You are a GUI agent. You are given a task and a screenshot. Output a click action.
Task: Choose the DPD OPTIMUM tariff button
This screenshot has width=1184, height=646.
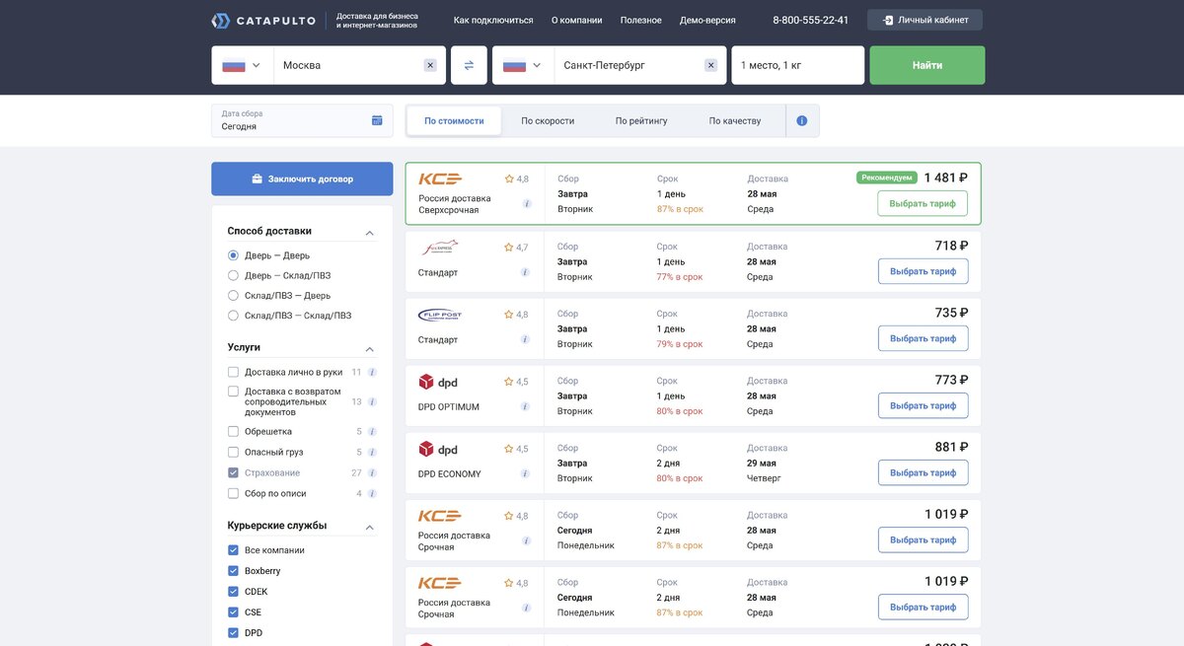923,405
